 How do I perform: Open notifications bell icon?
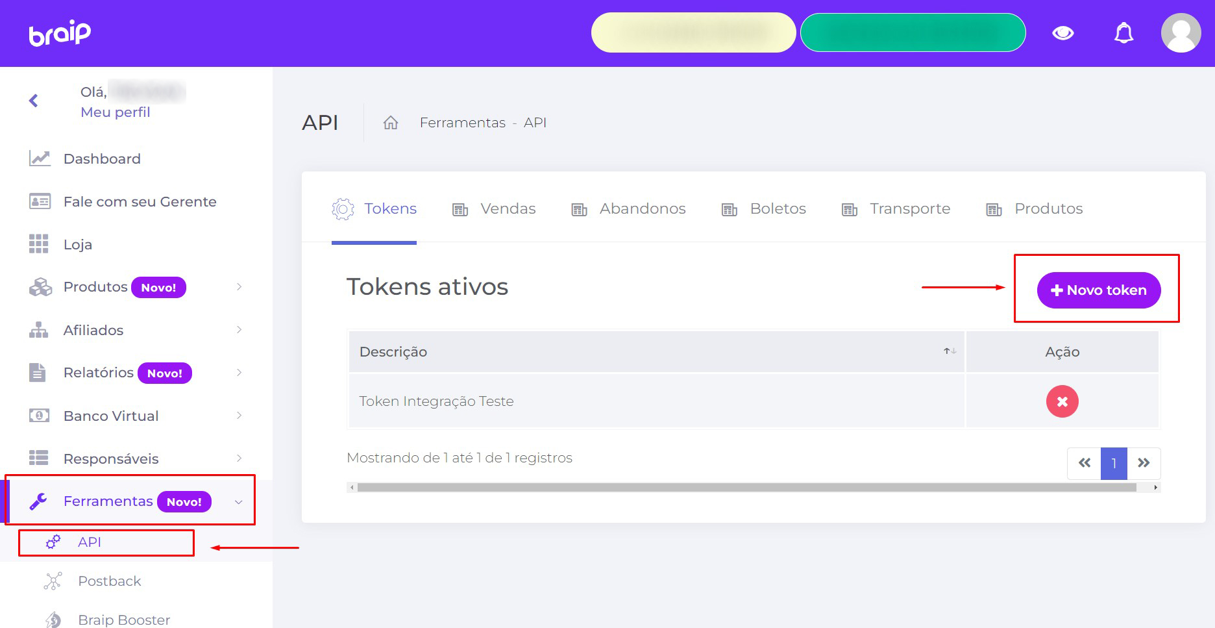click(1123, 33)
